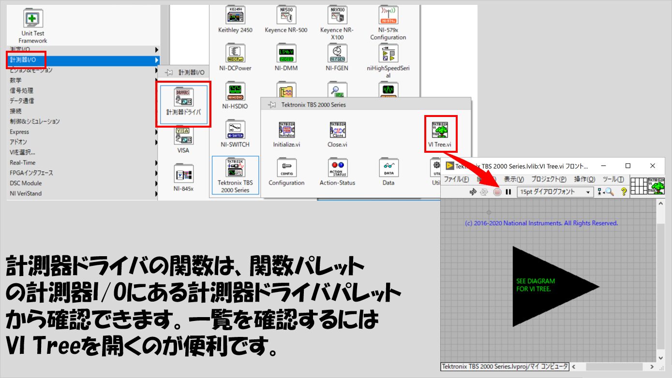Open the NI-SWITCH palette
Screen dimensions: 672x378
pos(236,134)
